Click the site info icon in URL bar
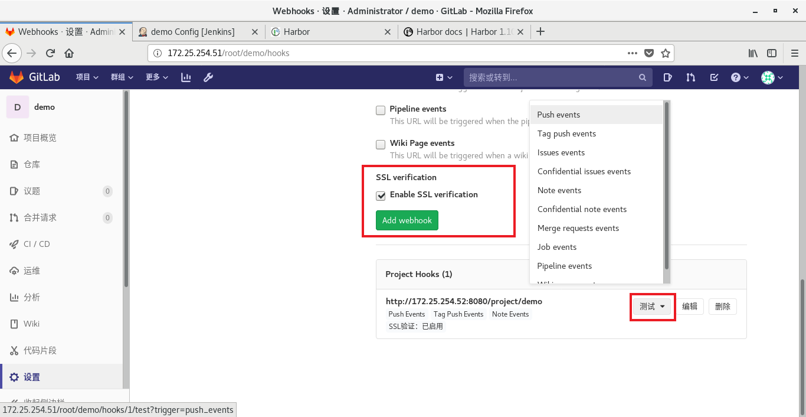806x417 pixels. [x=158, y=53]
